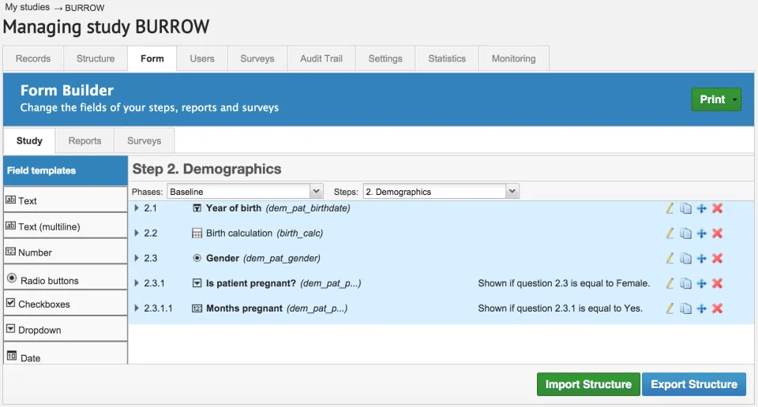Click the BURROW breadcrumb text
This screenshot has height=407, width=758.
[x=84, y=8]
